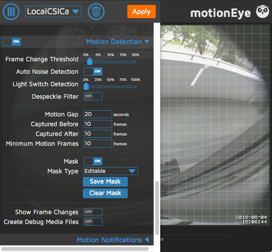Enable Create Debug Media Files
Screen dimensions: 272x252
(x=93, y=222)
